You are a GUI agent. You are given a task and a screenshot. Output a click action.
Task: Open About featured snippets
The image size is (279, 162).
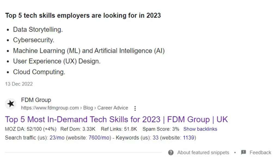point(203,152)
